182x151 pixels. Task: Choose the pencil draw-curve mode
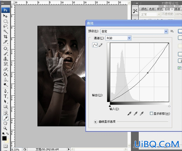click(101, 45)
